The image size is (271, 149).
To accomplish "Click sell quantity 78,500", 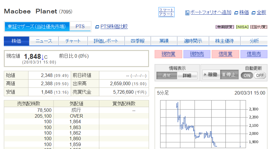I will [44, 110].
